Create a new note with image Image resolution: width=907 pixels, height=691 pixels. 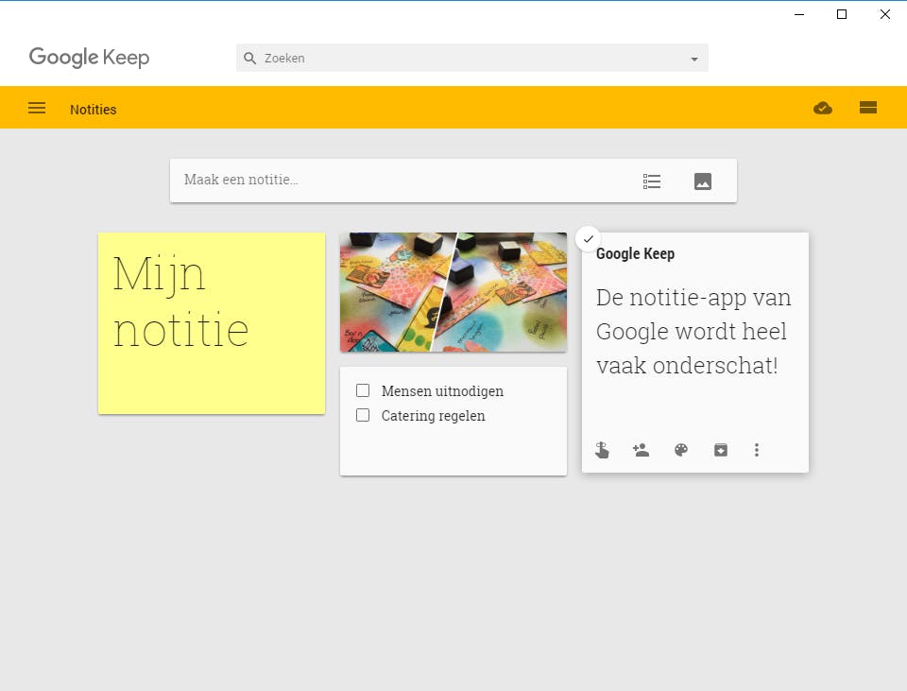(x=702, y=181)
